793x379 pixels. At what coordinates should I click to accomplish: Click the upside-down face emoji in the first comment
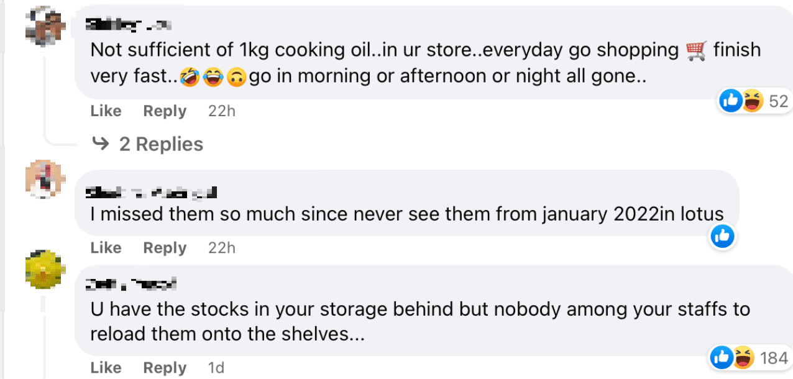[x=236, y=75]
